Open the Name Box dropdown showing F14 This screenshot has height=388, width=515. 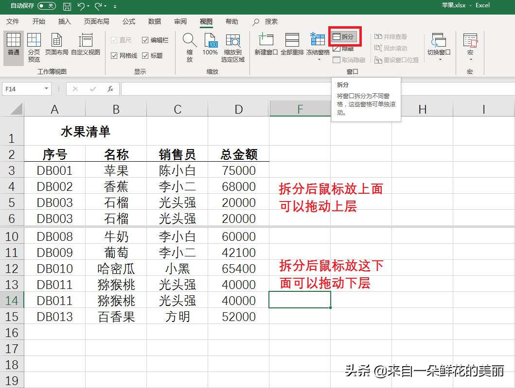[x=46, y=89]
